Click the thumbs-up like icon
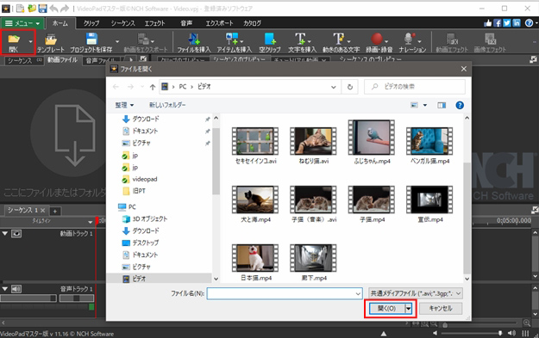The width and height of the screenshot is (539, 338). click(488, 23)
